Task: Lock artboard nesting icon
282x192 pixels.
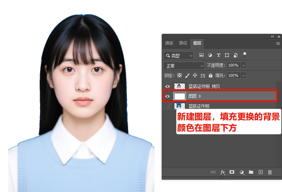Action: 203,75
